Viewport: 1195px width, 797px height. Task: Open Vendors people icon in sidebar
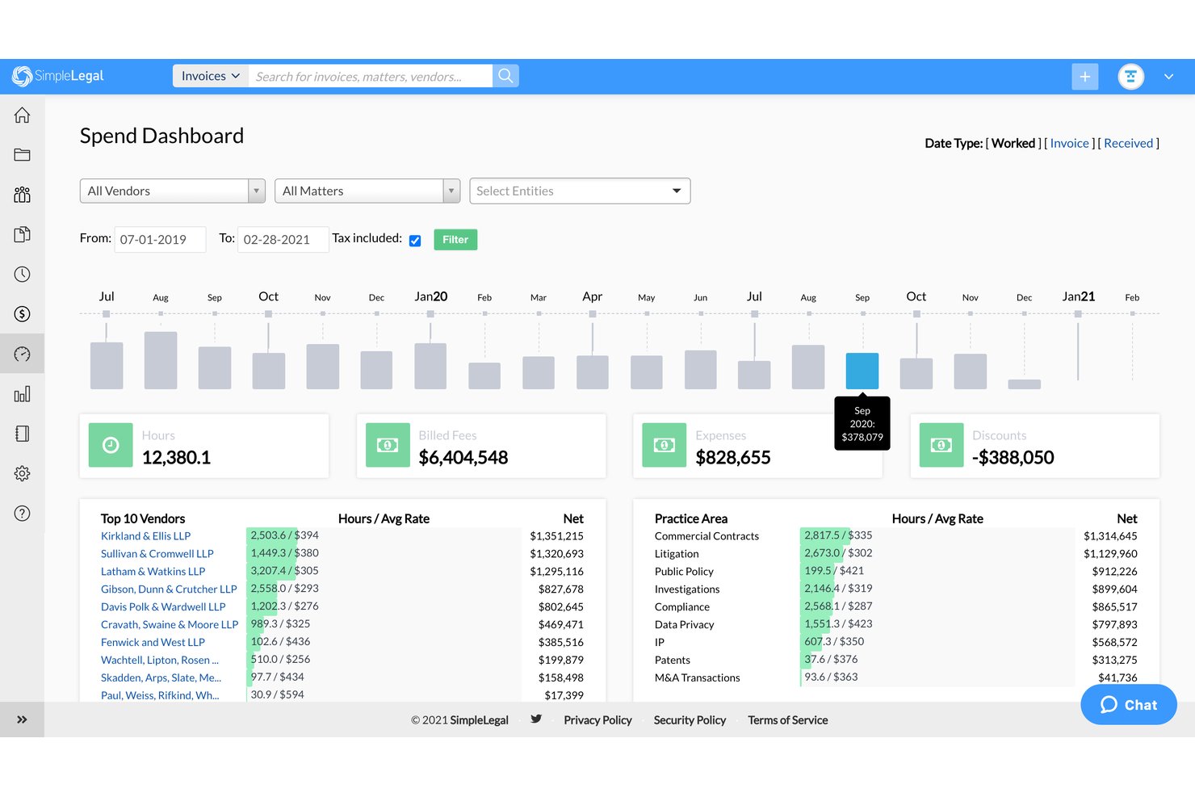22,195
